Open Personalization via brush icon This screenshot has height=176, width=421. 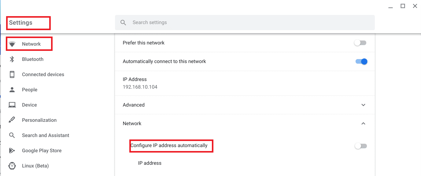pyautogui.click(x=12, y=120)
